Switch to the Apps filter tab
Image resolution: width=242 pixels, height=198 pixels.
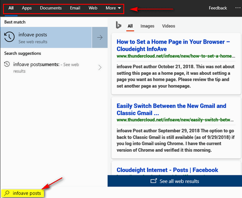coord(27,8)
